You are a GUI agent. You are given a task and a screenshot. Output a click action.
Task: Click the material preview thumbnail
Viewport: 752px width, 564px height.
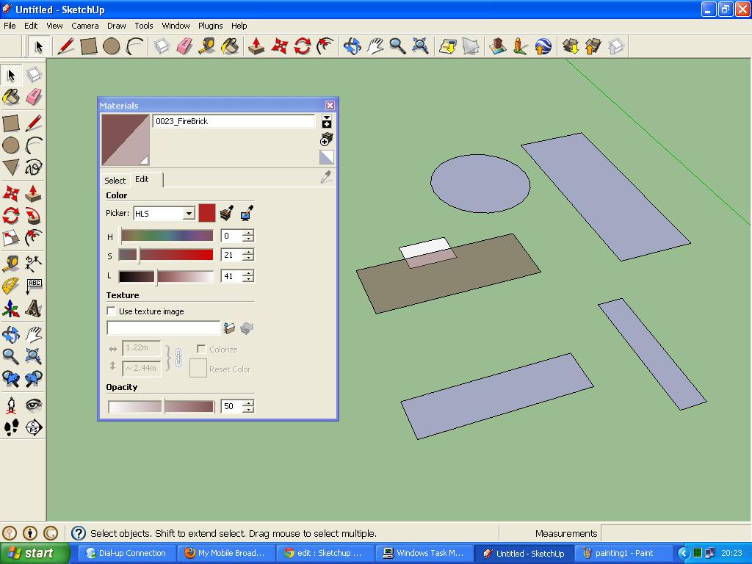(x=126, y=140)
